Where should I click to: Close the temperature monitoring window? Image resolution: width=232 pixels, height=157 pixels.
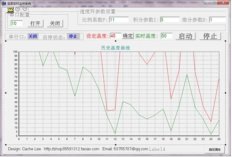pyautogui.click(x=223, y=2)
